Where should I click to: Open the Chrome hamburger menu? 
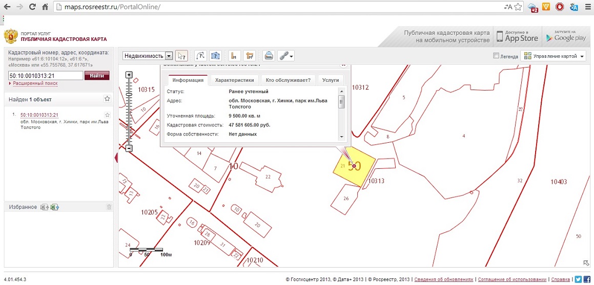(x=587, y=7)
